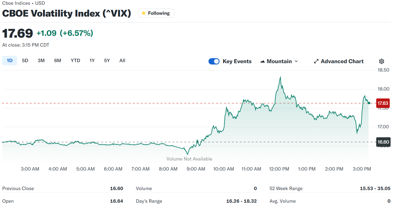The height and width of the screenshot is (204, 394).
Task: Click the Previous Close label
Action: (18, 188)
